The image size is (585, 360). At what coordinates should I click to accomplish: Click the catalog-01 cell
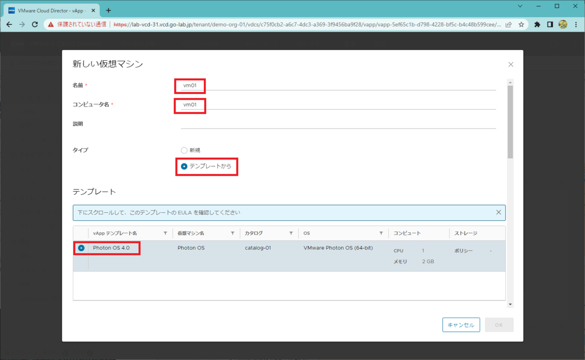[258, 248]
